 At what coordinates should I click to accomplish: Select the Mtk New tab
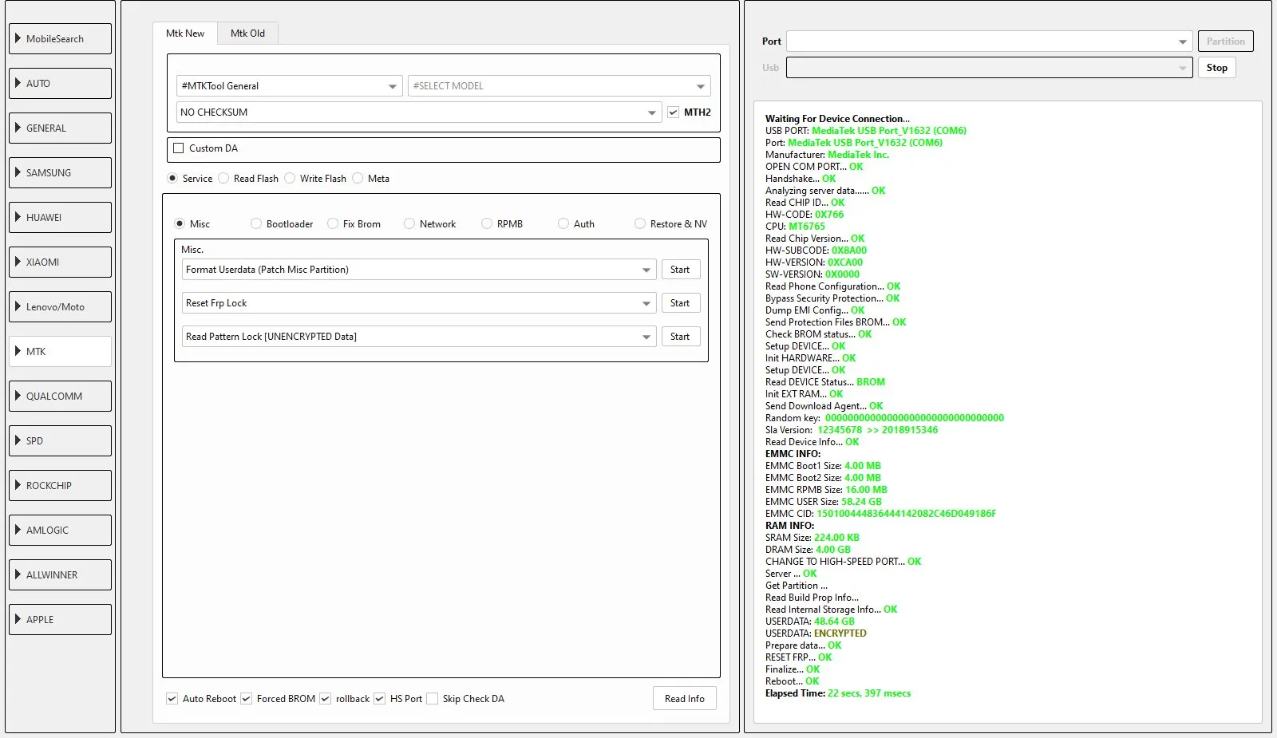185,34
